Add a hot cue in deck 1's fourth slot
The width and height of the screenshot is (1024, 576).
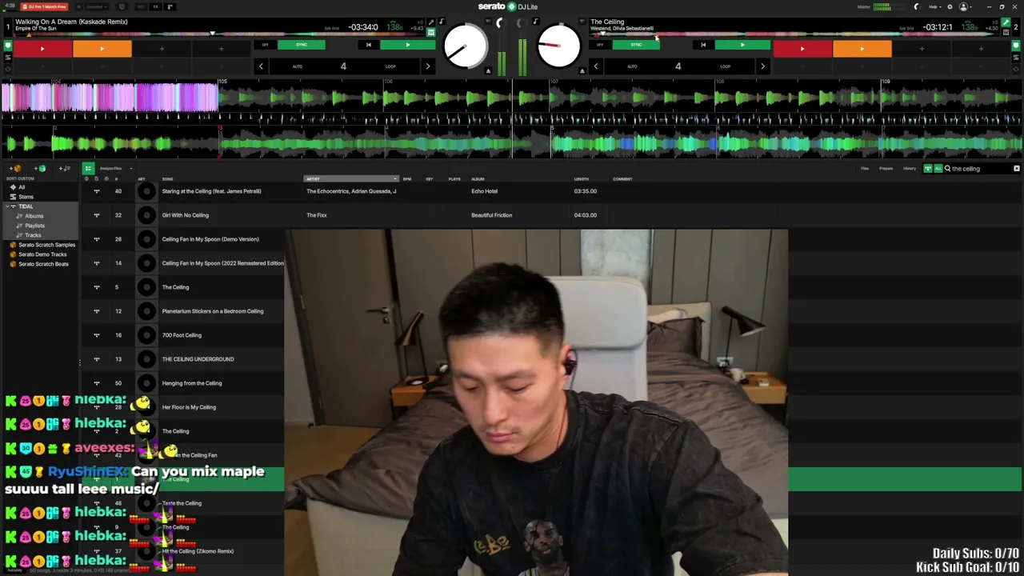(x=222, y=49)
